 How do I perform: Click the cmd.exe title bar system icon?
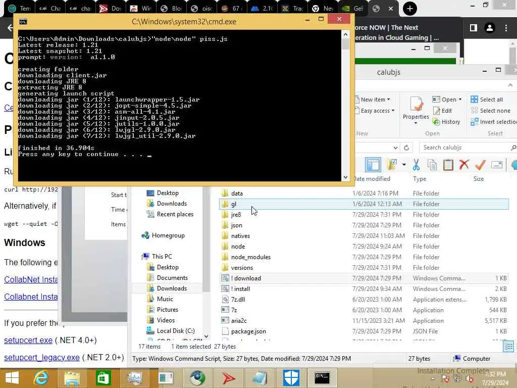coord(23,22)
